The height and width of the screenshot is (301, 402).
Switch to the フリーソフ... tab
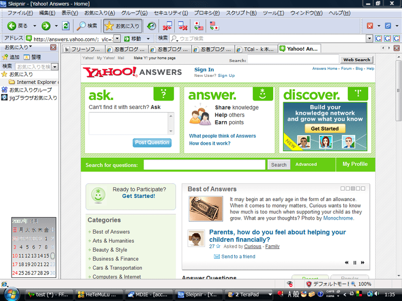84,49
